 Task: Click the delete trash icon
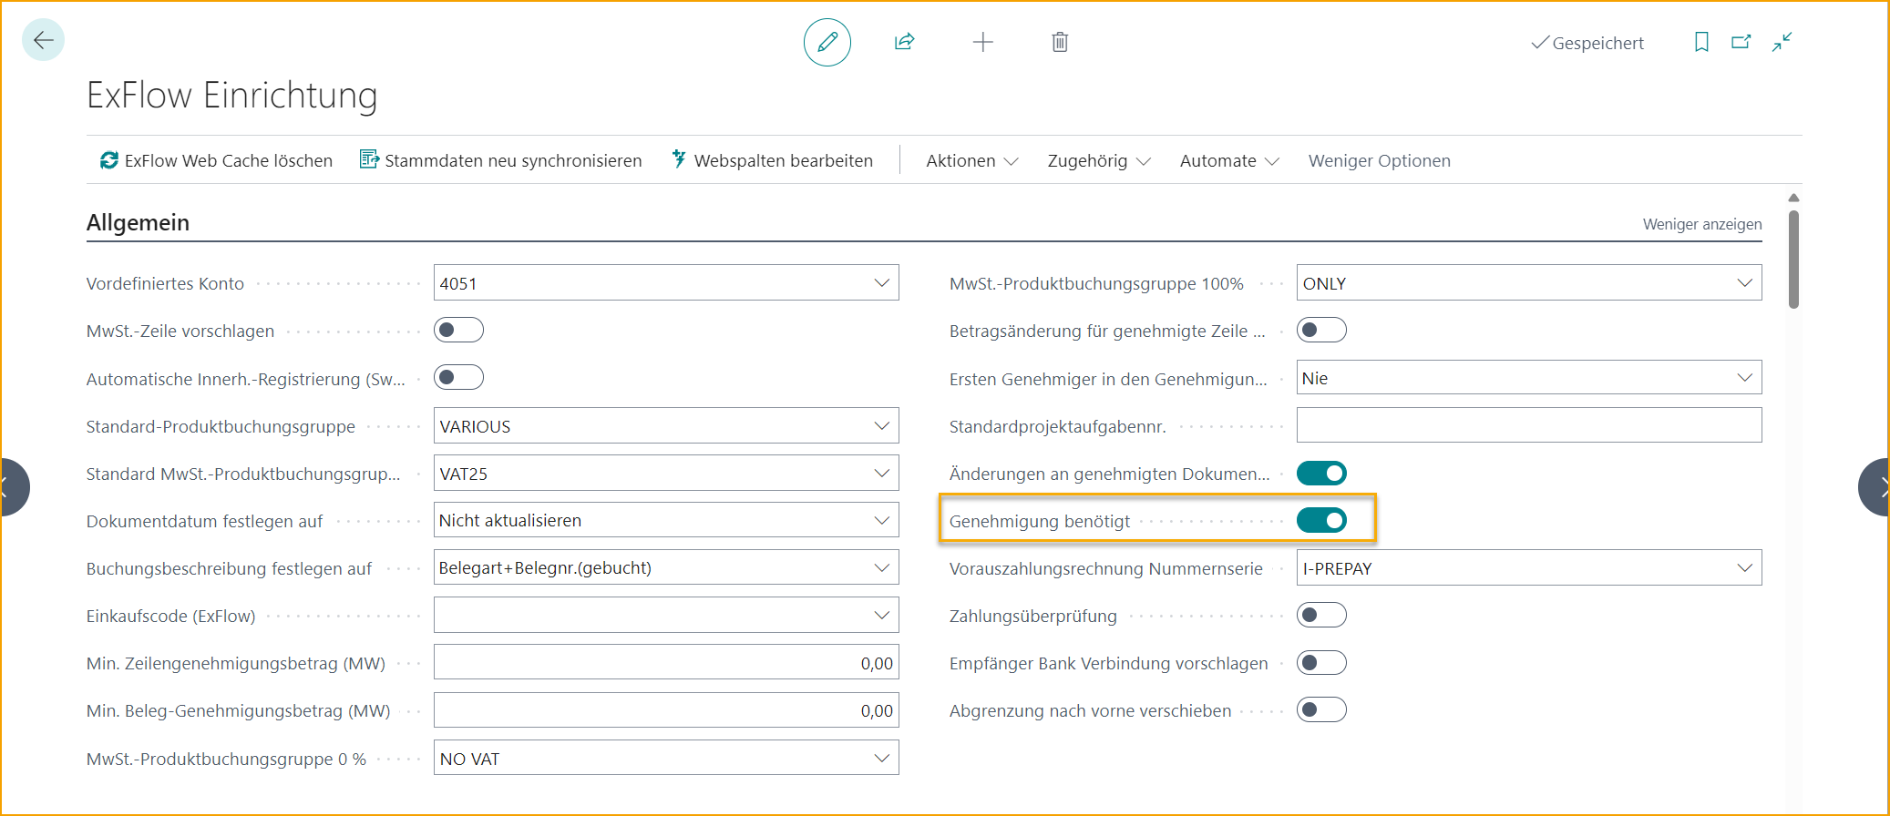[1060, 42]
